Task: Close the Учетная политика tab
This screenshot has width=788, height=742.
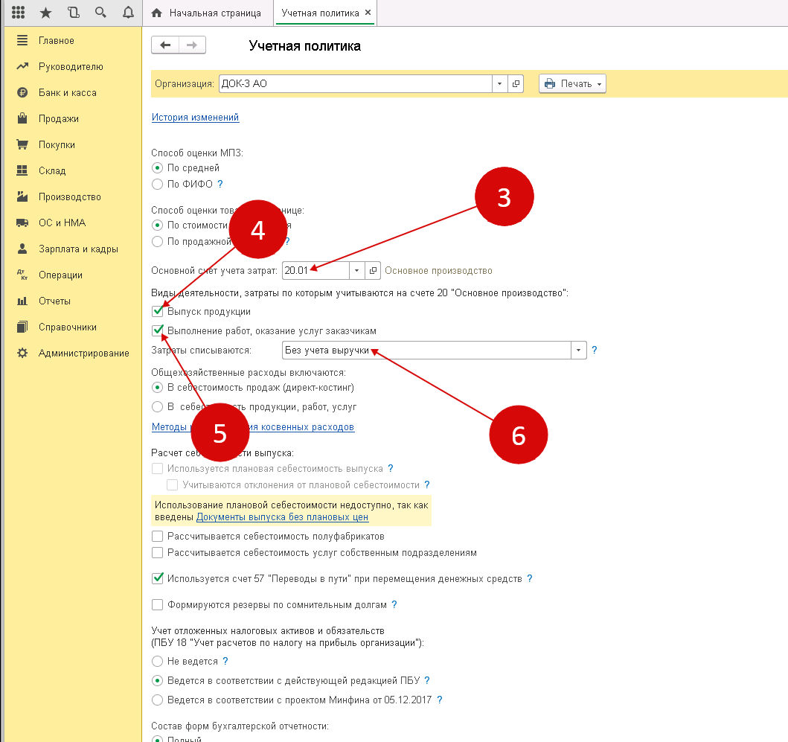Action: pos(368,13)
